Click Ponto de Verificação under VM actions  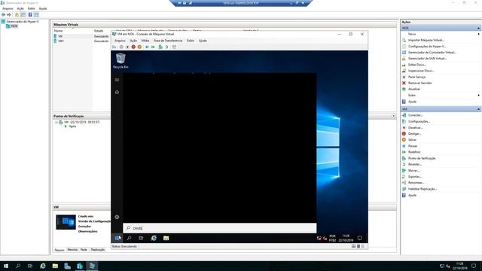[x=422, y=158]
